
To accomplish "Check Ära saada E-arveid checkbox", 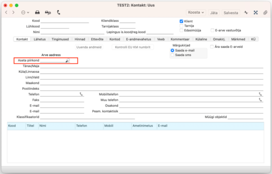I will [212, 46].
